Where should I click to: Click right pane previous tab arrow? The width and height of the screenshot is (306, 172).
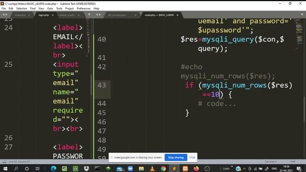pyautogui.click(x=97, y=15)
